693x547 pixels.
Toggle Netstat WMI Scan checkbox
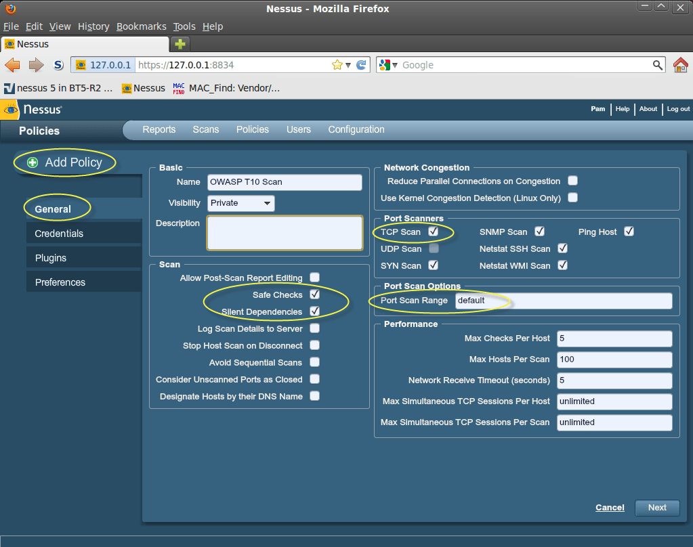[x=562, y=265]
